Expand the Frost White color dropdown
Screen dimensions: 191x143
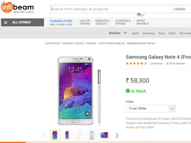[172, 109]
